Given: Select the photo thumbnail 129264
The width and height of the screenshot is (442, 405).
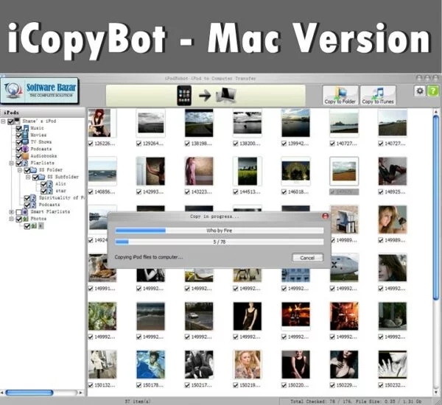Looking at the screenshot, I should pos(150,123).
